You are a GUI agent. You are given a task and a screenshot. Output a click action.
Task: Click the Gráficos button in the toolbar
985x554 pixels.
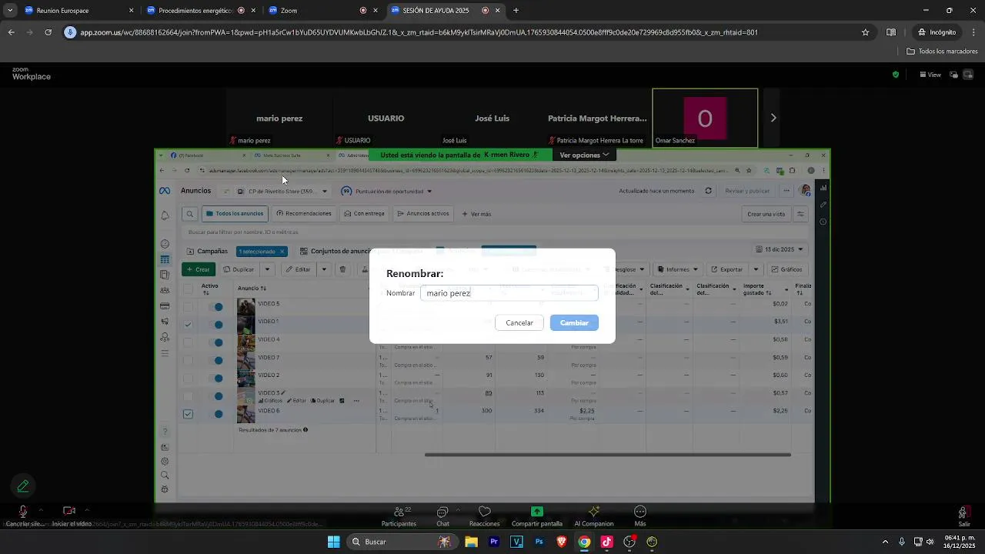pyautogui.click(x=786, y=269)
